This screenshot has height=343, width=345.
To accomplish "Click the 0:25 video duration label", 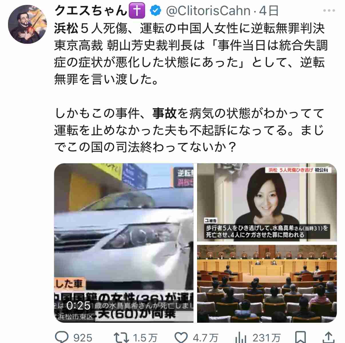I will click(x=78, y=306).
